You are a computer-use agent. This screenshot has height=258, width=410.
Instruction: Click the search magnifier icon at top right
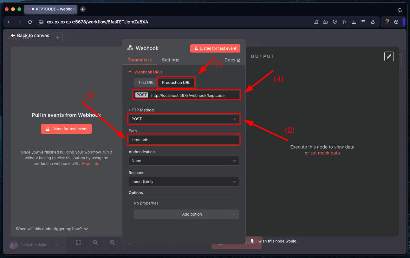[x=400, y=10]
